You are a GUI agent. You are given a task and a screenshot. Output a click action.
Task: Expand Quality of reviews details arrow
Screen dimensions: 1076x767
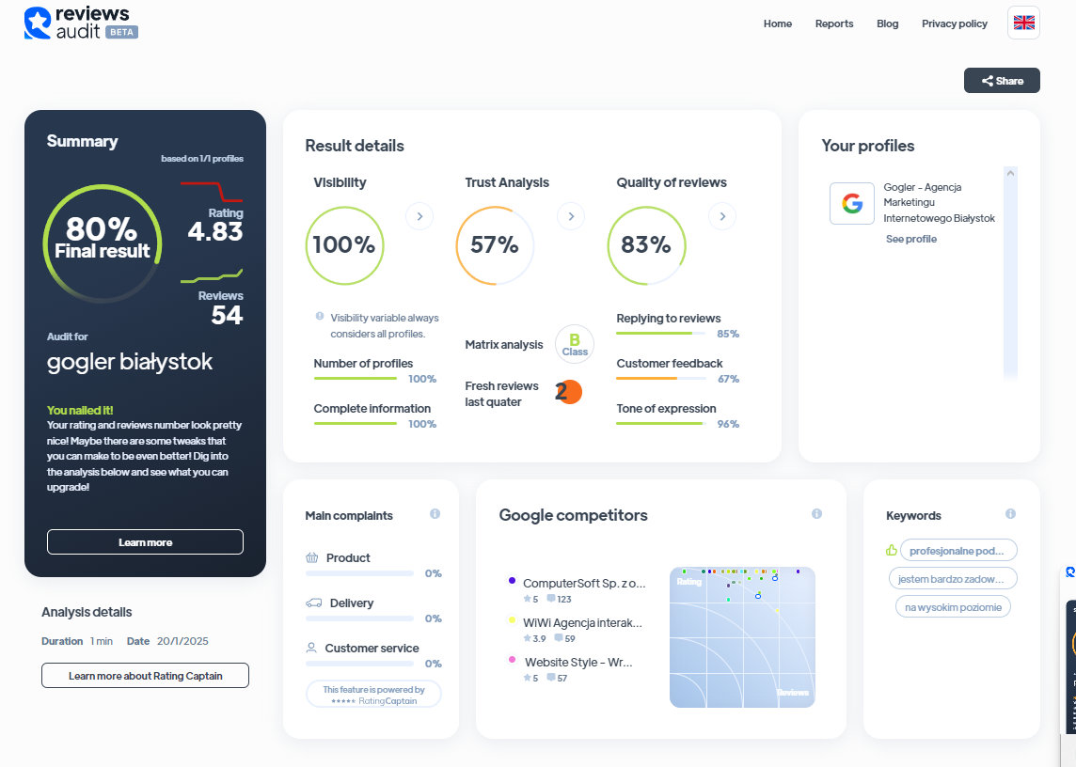click(722, 217)
